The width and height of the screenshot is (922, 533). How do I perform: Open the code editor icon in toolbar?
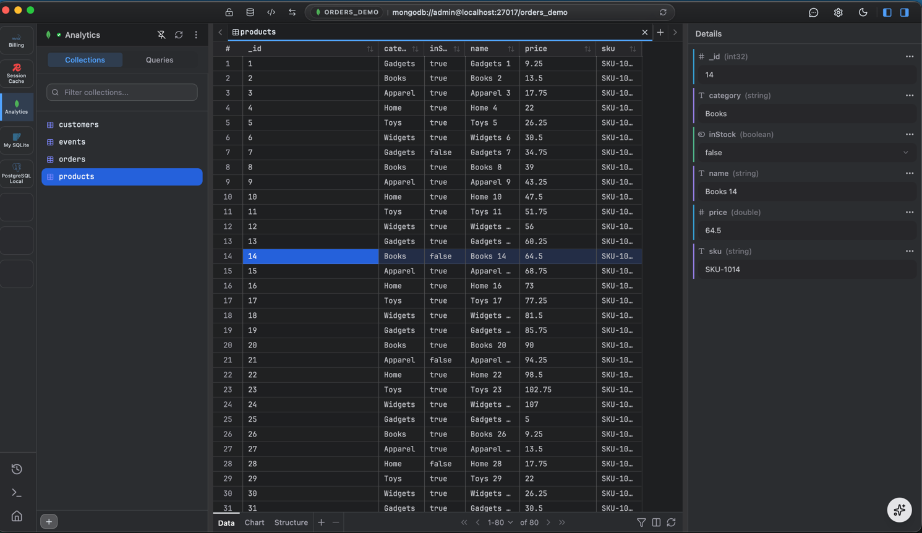271,12
